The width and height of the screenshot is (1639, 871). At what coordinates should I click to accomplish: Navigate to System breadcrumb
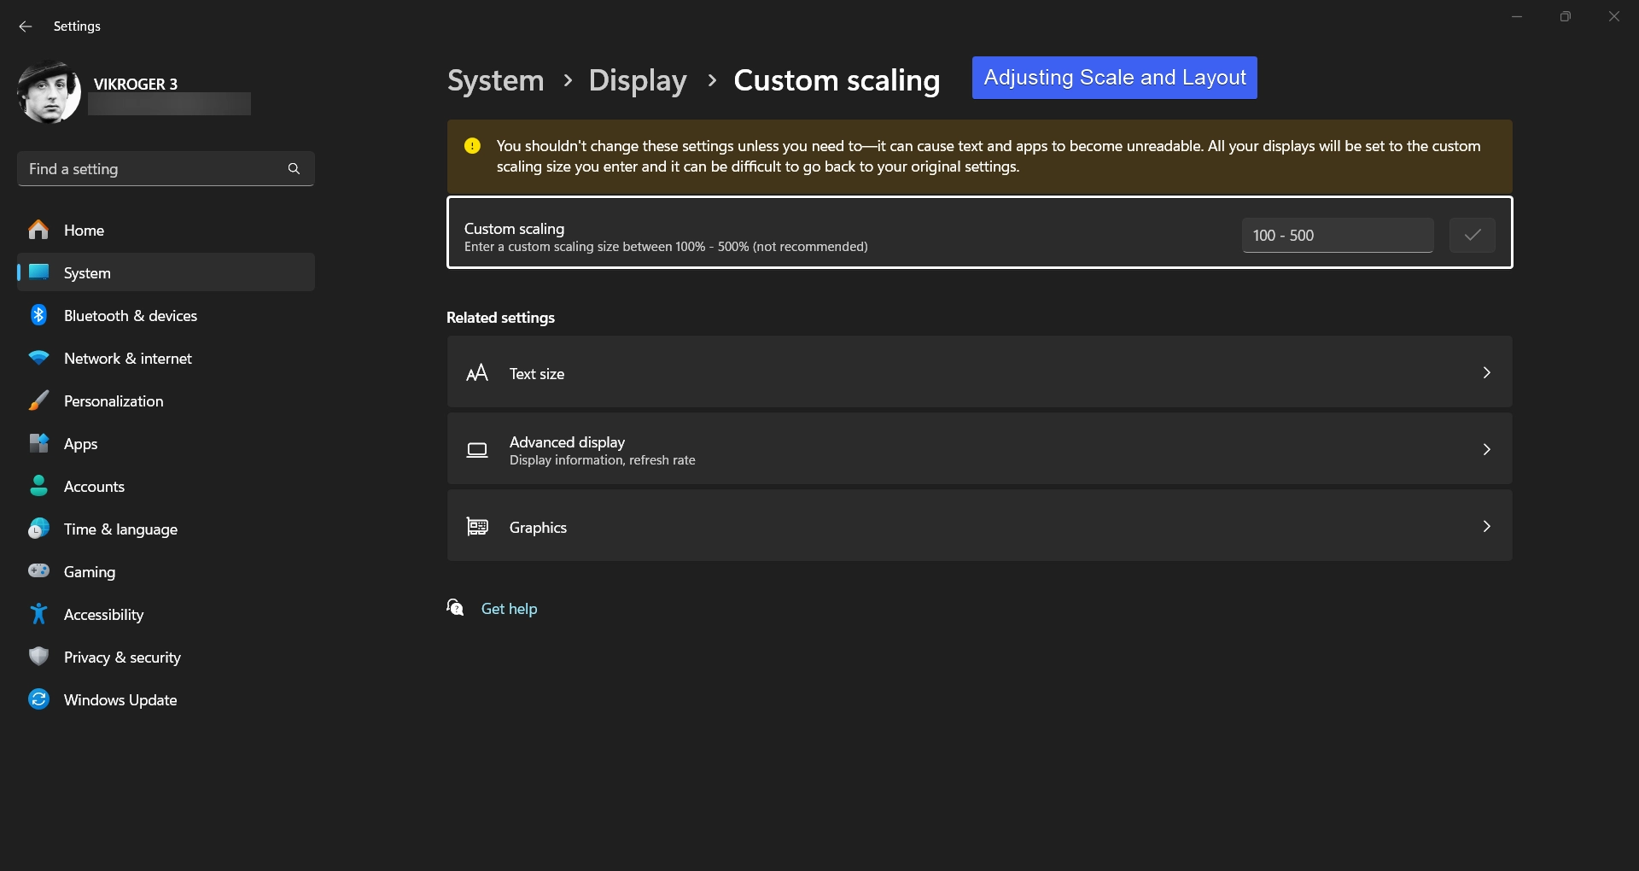click(x=496, y=80)
